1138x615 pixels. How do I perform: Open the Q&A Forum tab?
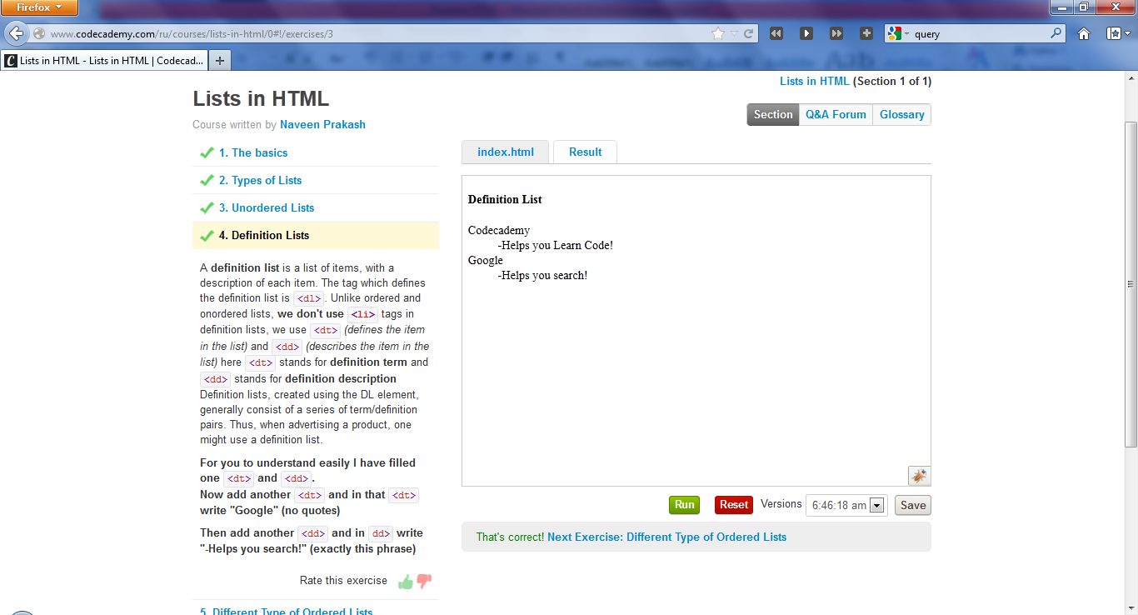click(836, 114)
